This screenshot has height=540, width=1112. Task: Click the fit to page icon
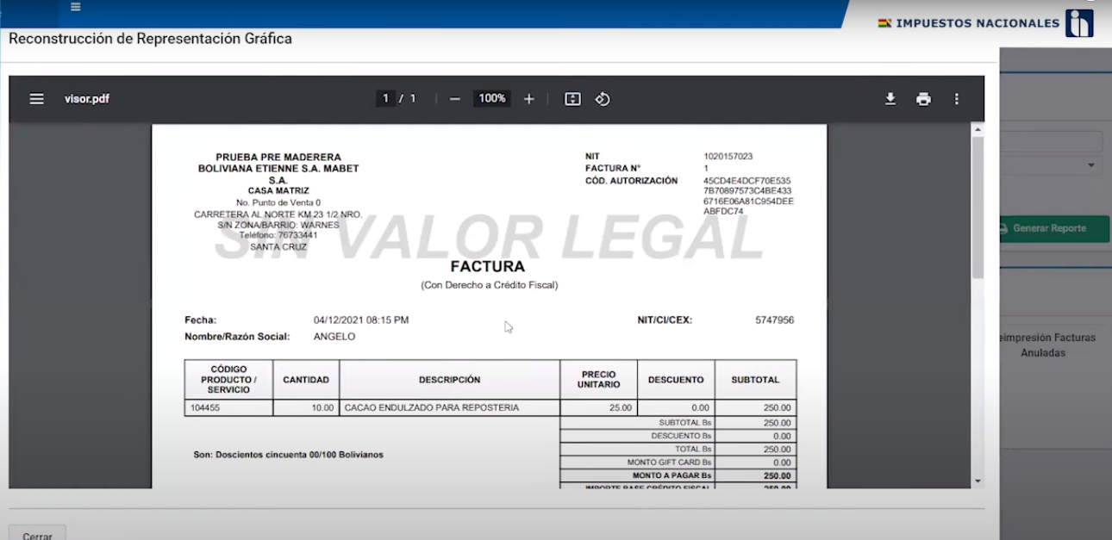click(572, 99)
